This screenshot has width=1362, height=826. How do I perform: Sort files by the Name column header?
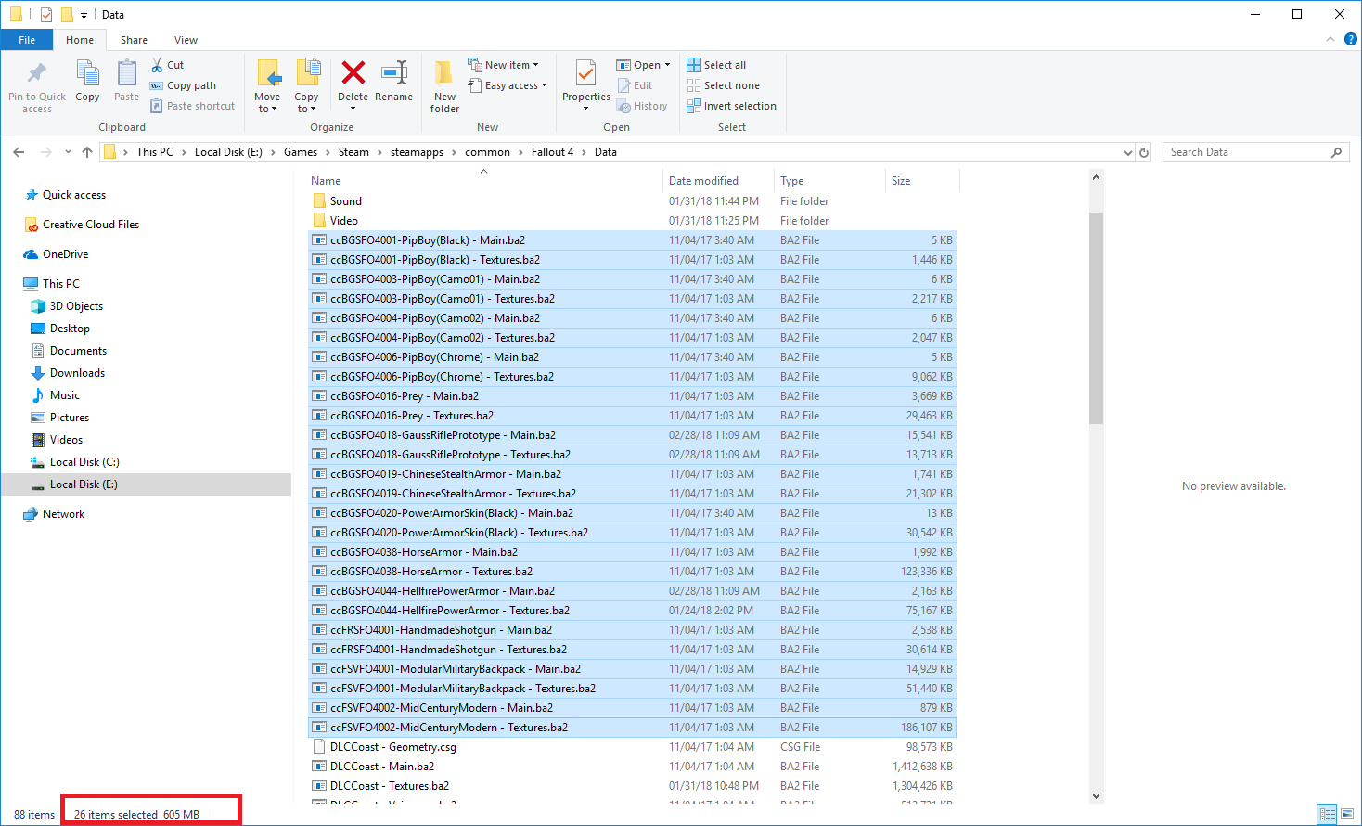tap(326, 181)
